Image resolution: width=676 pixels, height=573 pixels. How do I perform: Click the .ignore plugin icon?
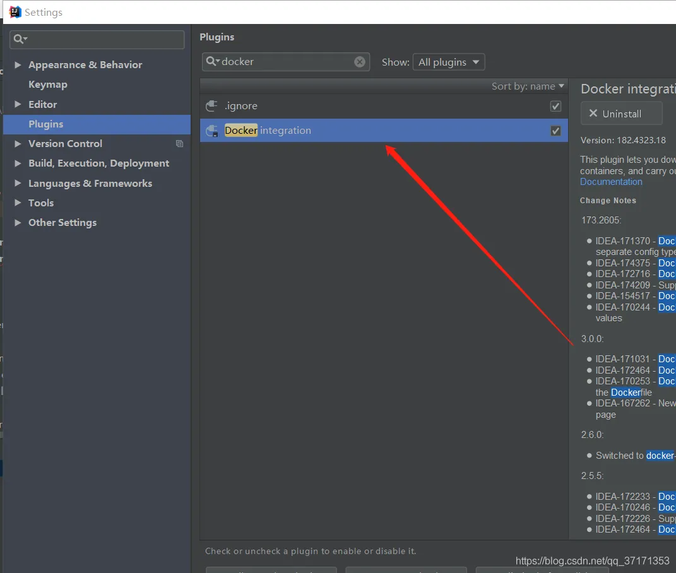coord(211,105)
